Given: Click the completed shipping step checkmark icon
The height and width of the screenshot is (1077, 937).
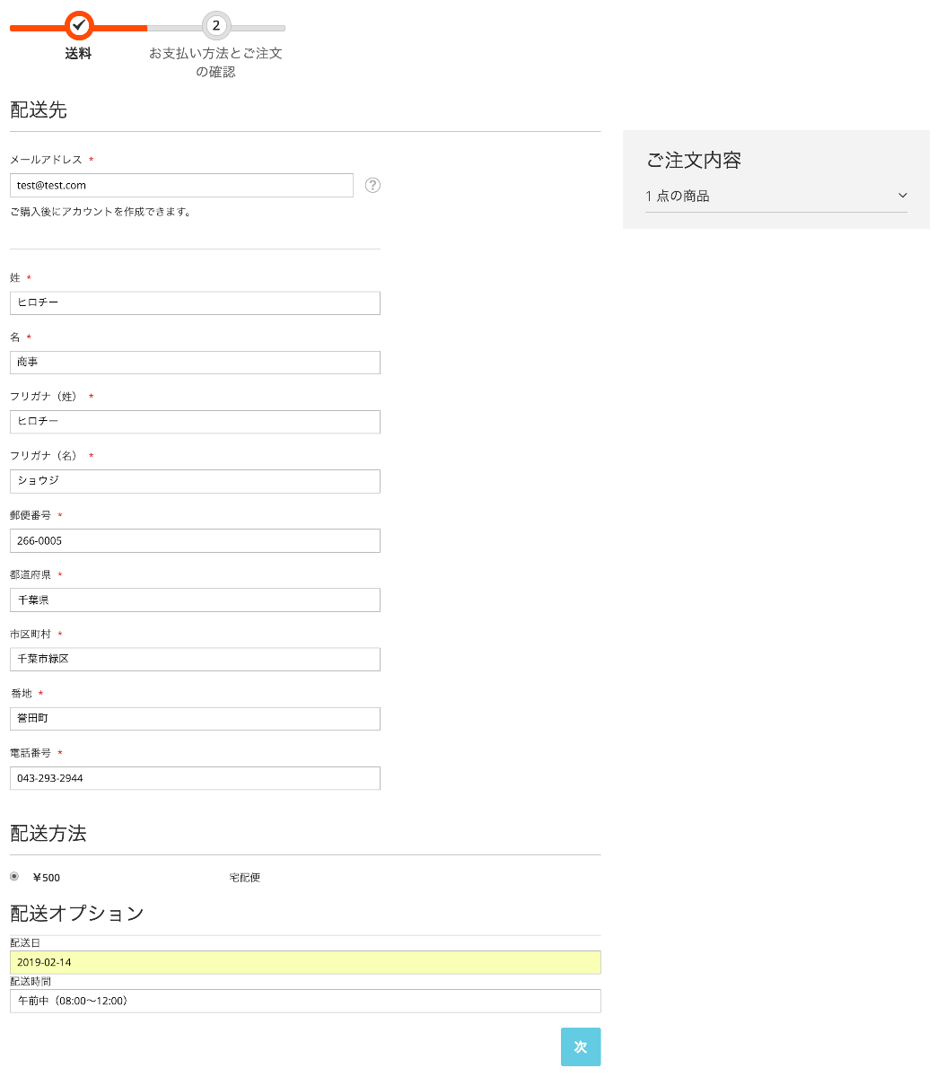Looking at the screenshot, I should [x=79, y=25].
